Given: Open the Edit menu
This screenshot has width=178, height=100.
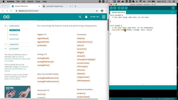Looking at the screenshot, I should (23, 1).
